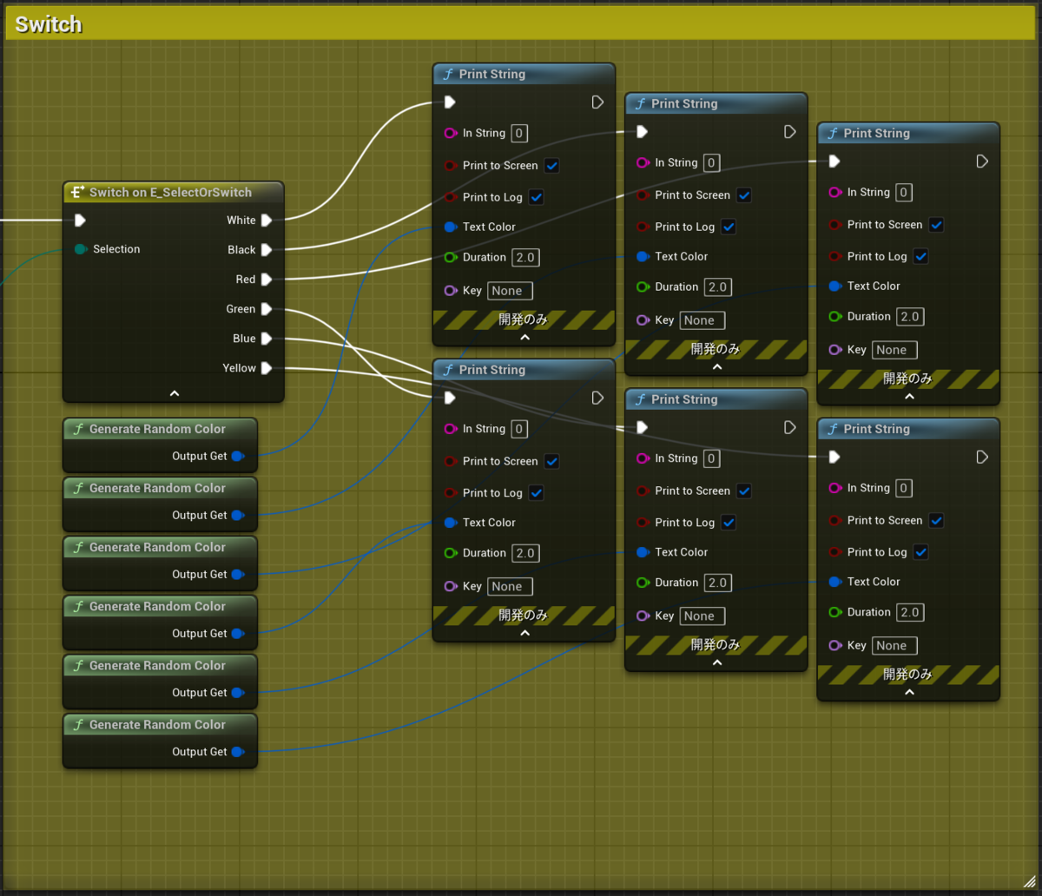Viewport: 1042px width, 896px height.
Task: Click the Switch graph title at the top
Action: (x=48, y=24)
